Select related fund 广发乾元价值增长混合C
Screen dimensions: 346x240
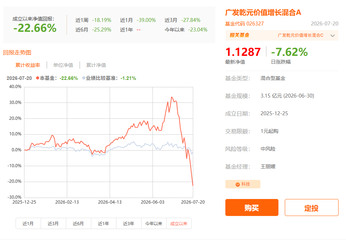(301, 35)
